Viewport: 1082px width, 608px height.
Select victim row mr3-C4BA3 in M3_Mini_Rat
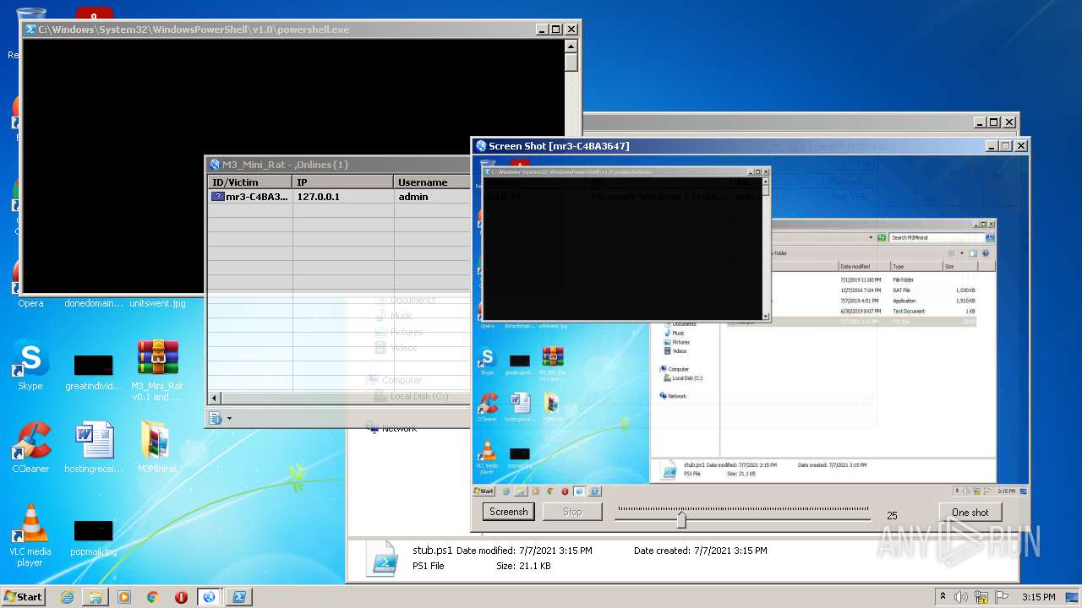[x=338, y=197]
